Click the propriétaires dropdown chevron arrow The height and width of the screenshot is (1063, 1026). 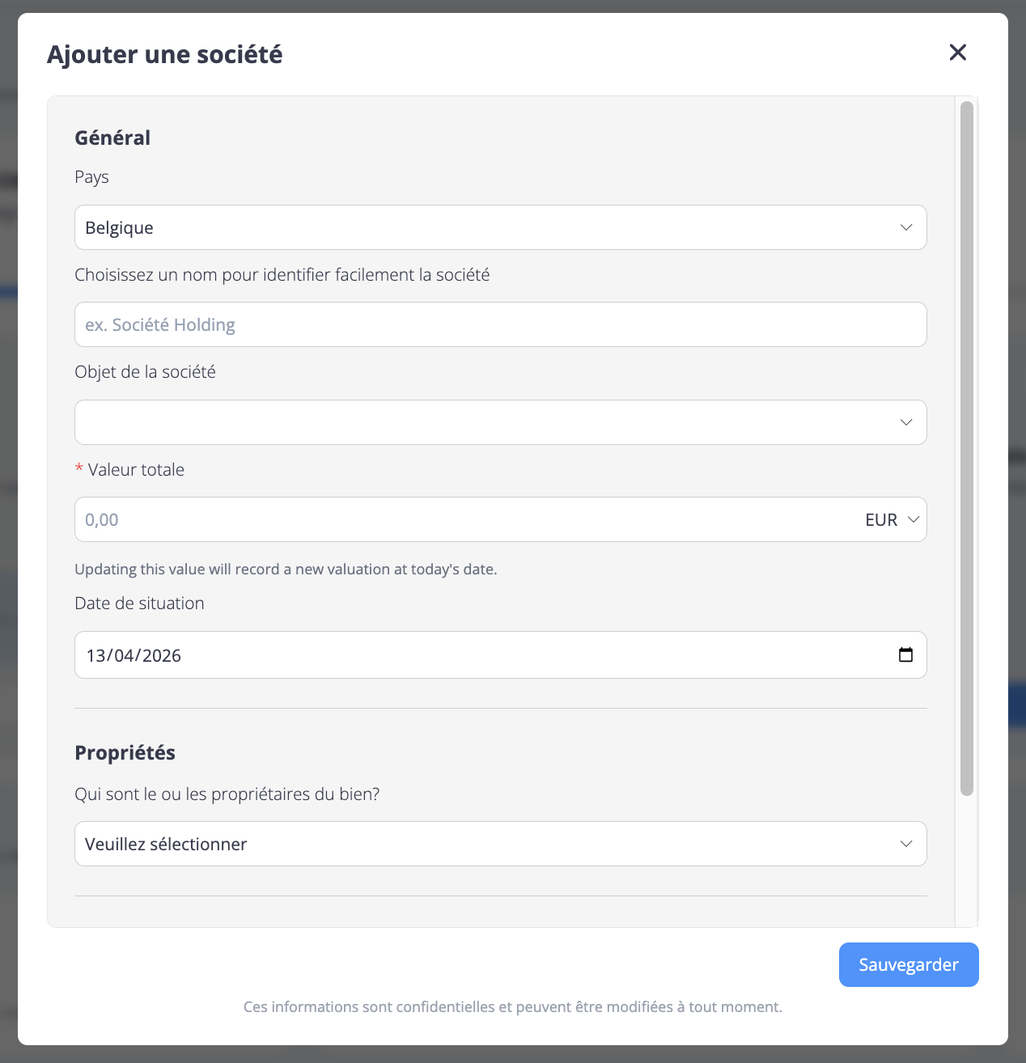point(906,844)
